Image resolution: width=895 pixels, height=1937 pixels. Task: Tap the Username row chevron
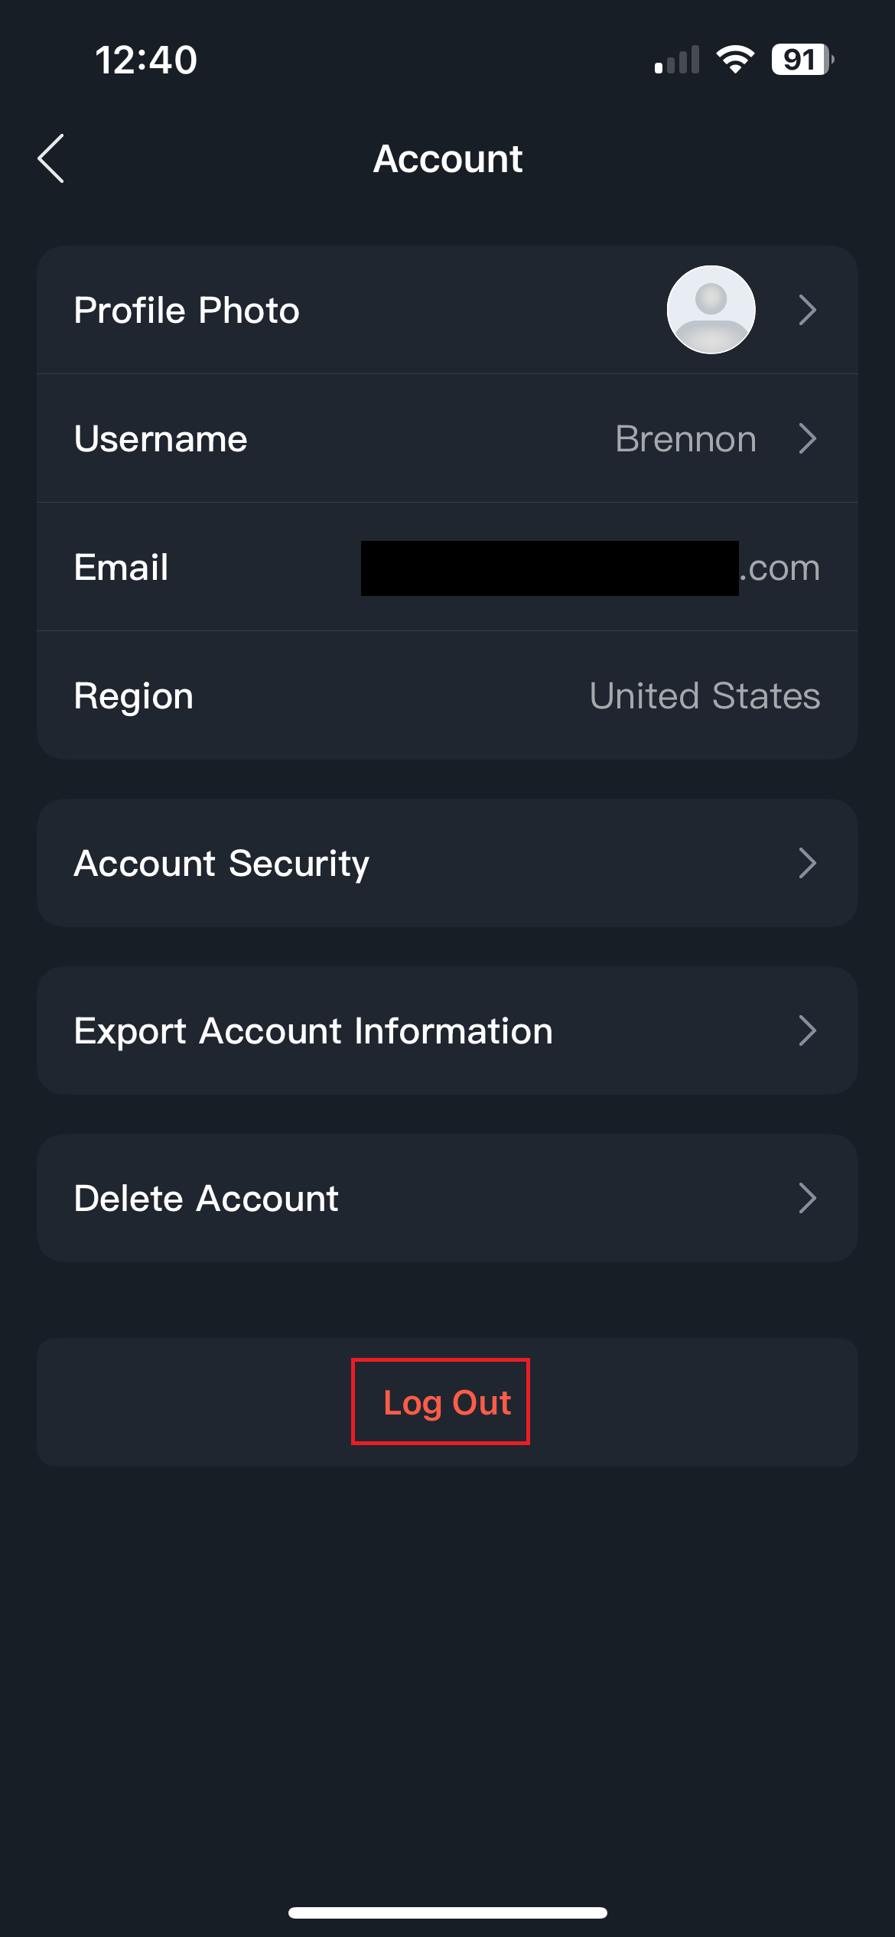807,438
